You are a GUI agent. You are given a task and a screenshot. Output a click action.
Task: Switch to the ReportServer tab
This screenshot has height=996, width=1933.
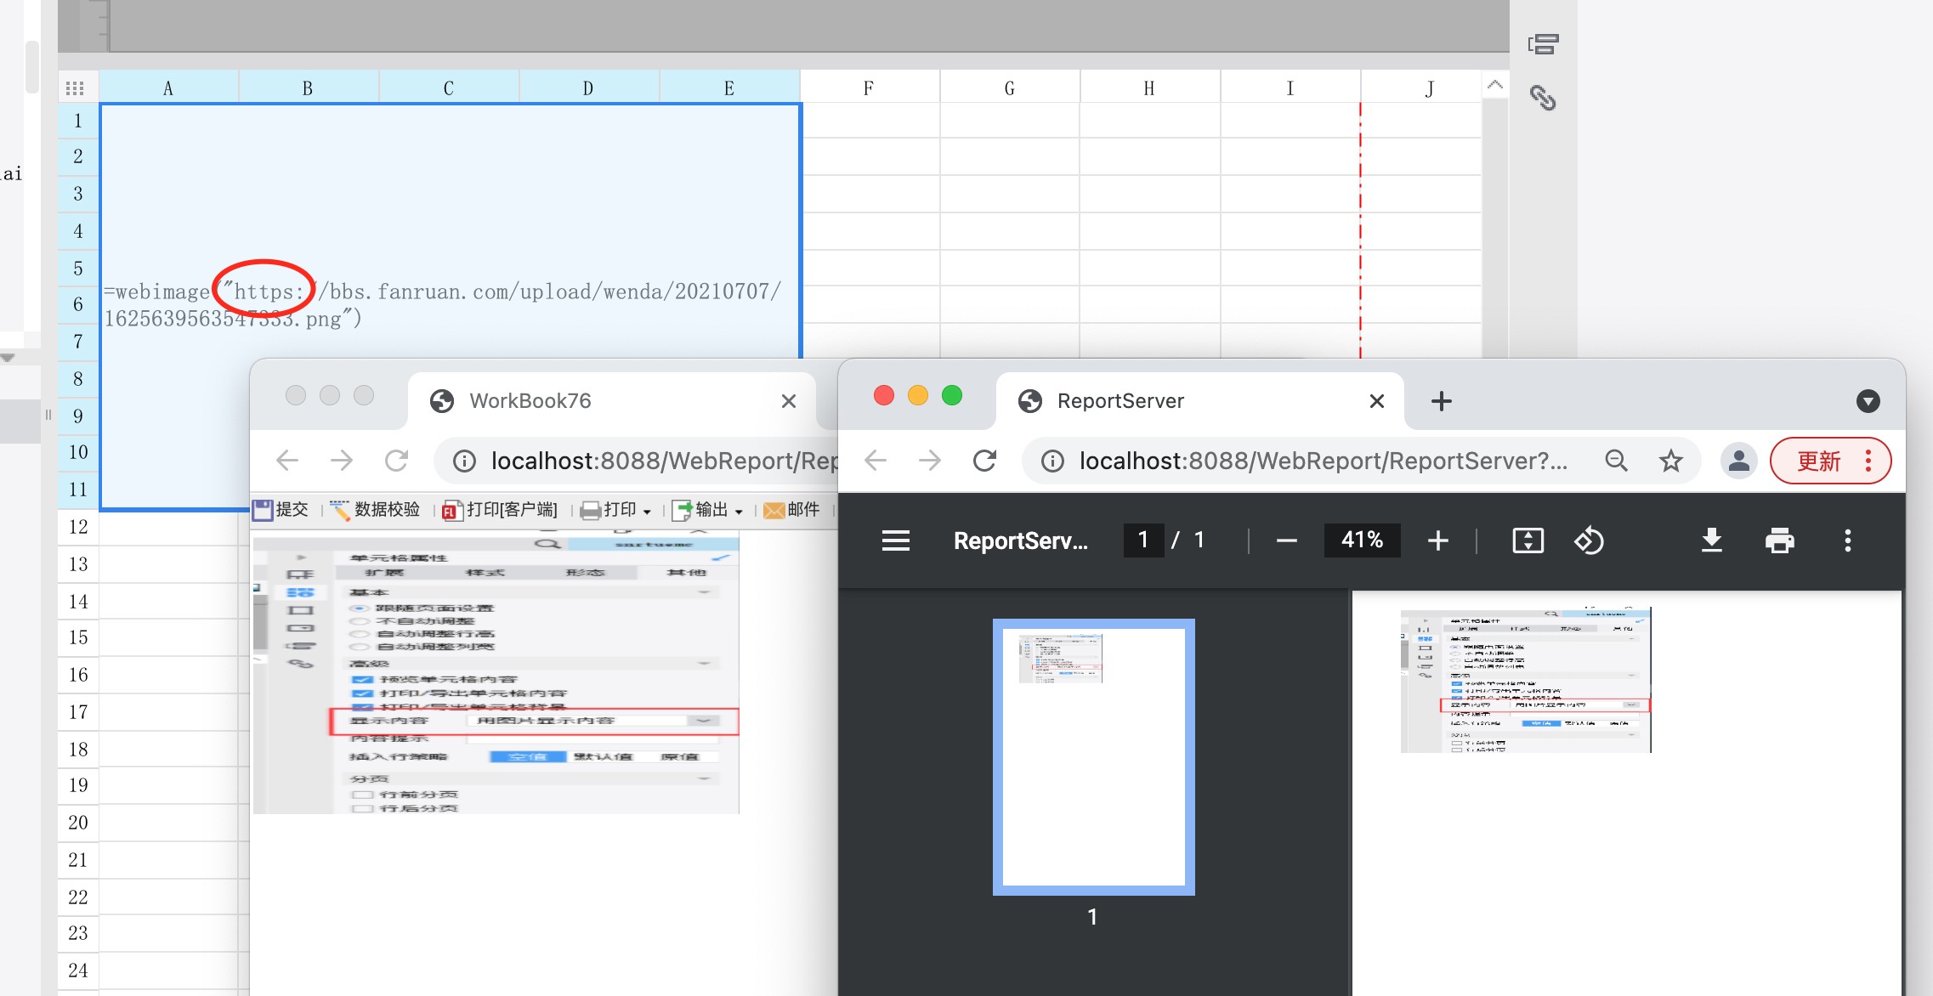pos(1200,401)
